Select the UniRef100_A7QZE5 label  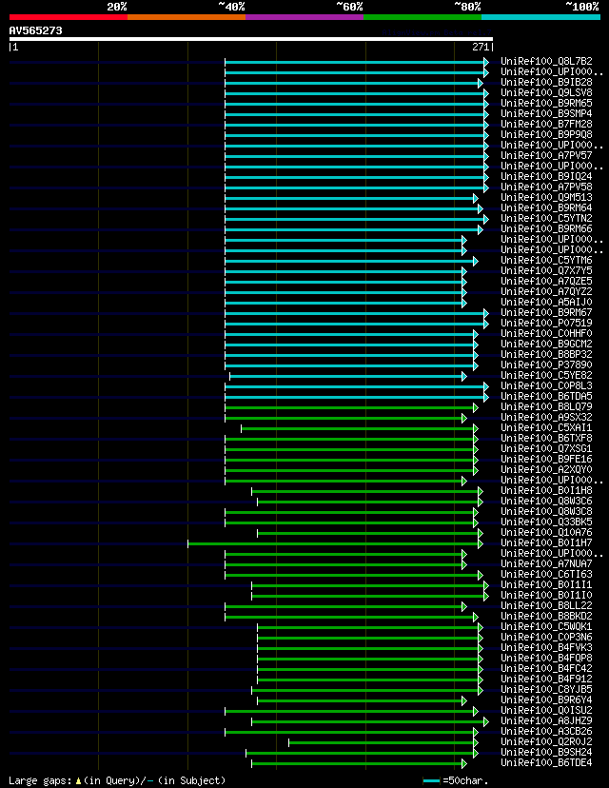tap(547, 282)
